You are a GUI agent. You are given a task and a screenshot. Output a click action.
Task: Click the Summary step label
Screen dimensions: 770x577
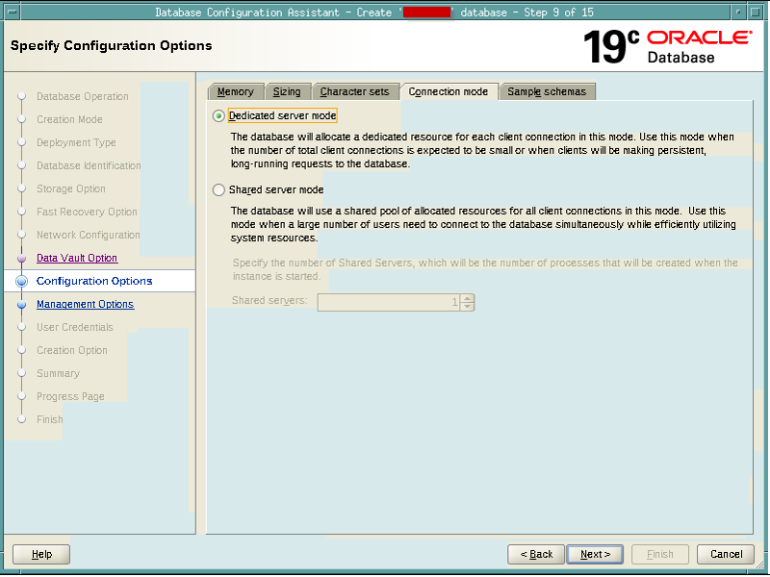58,373
